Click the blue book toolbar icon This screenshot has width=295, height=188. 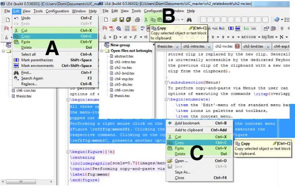(x=277, y=20)
